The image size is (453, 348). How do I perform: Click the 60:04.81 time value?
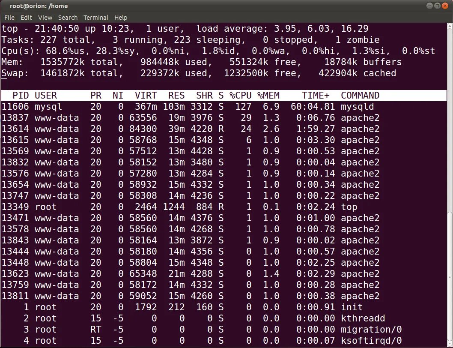click(313, 107)
